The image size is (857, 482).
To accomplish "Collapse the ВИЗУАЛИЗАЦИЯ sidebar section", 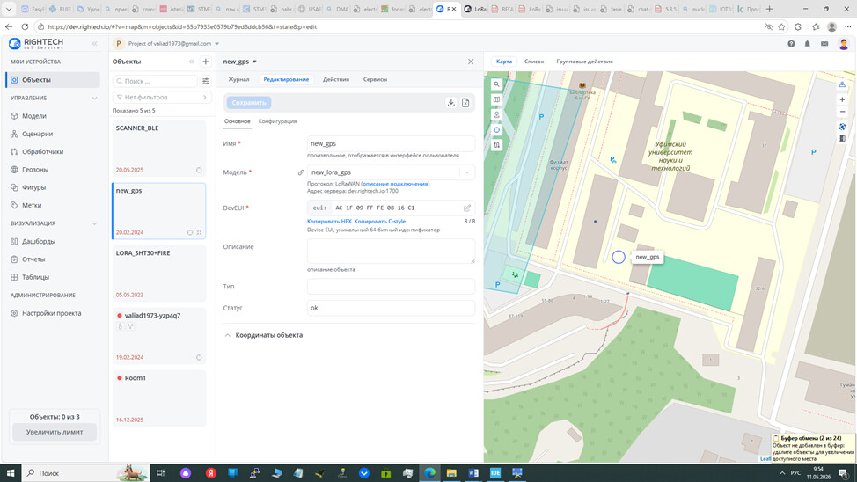I will tap(94, 223).
